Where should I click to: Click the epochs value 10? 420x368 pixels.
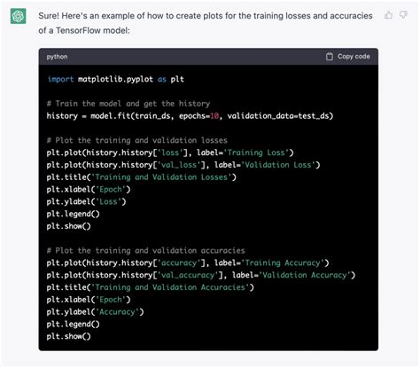[x=214, y=116]
